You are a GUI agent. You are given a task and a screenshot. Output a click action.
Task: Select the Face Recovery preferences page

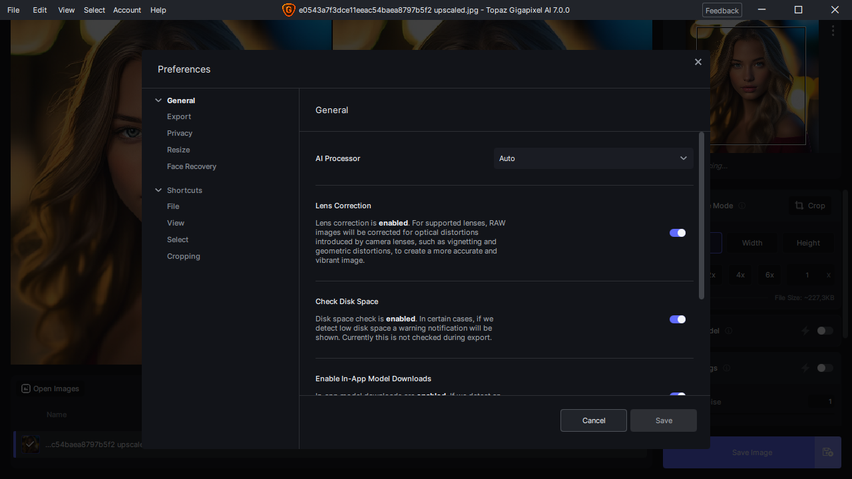[x=192, y=166]
